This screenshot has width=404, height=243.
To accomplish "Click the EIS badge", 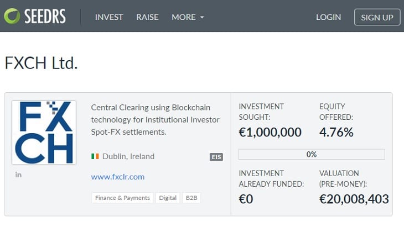I will point(216,157).
